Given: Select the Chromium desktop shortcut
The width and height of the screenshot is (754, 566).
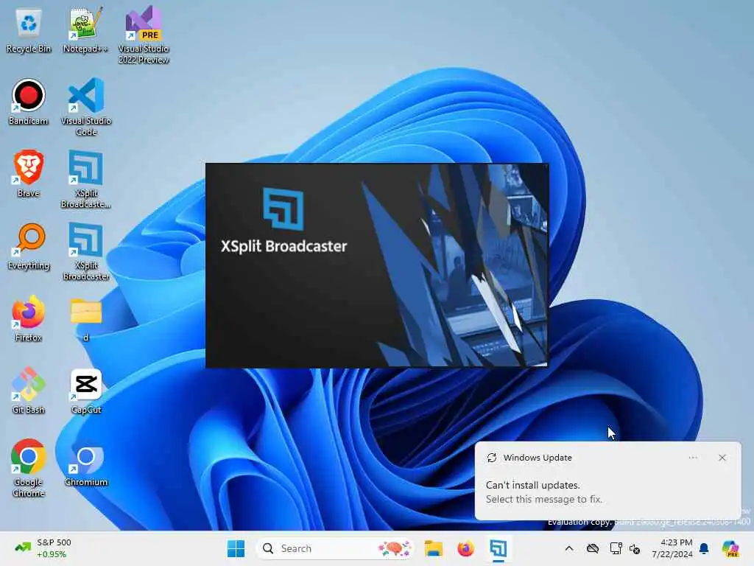Looking at the screenshot, I should (85, 467).
